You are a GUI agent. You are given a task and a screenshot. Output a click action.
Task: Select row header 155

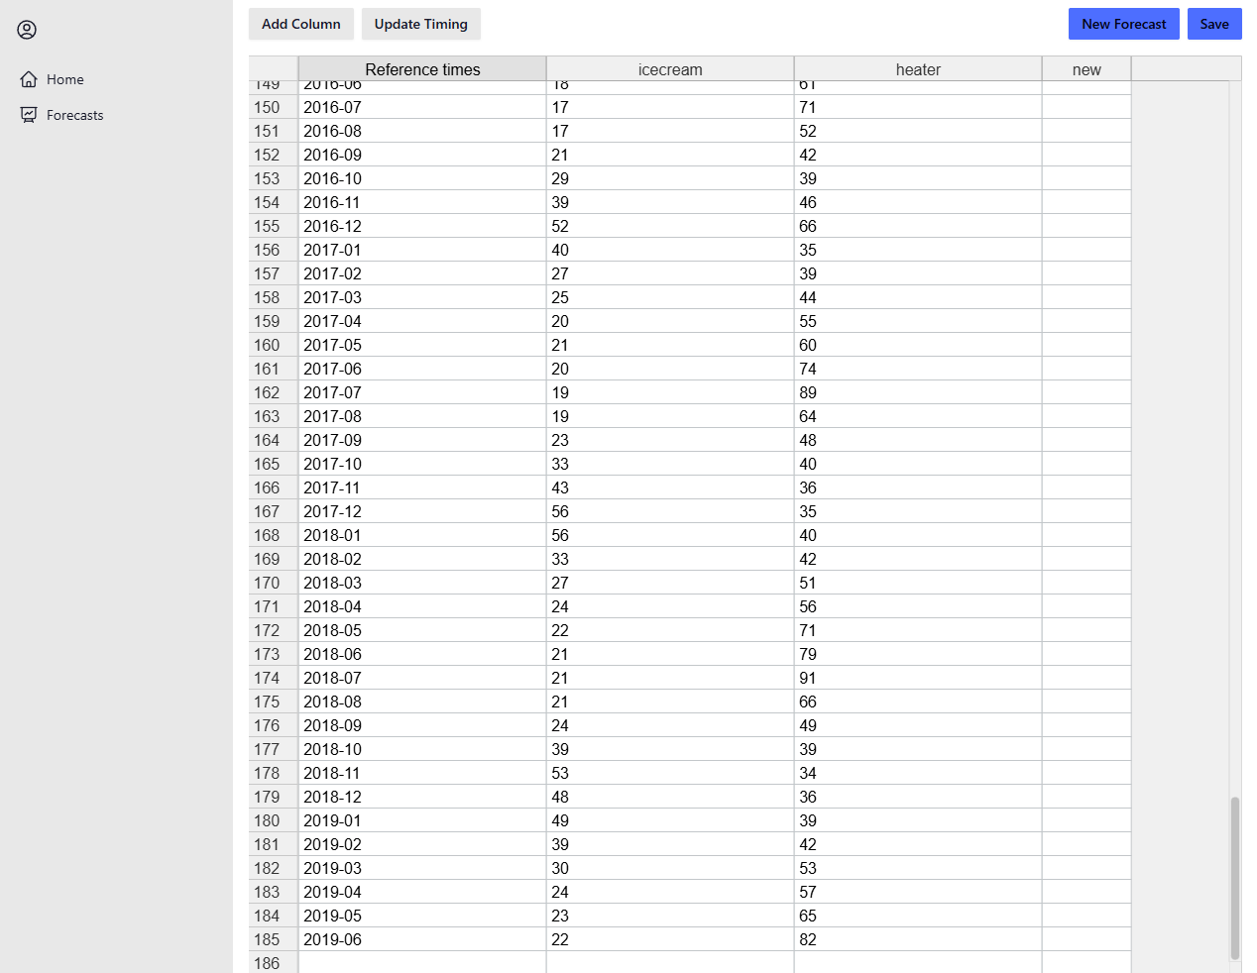click(x=274, y=226)
